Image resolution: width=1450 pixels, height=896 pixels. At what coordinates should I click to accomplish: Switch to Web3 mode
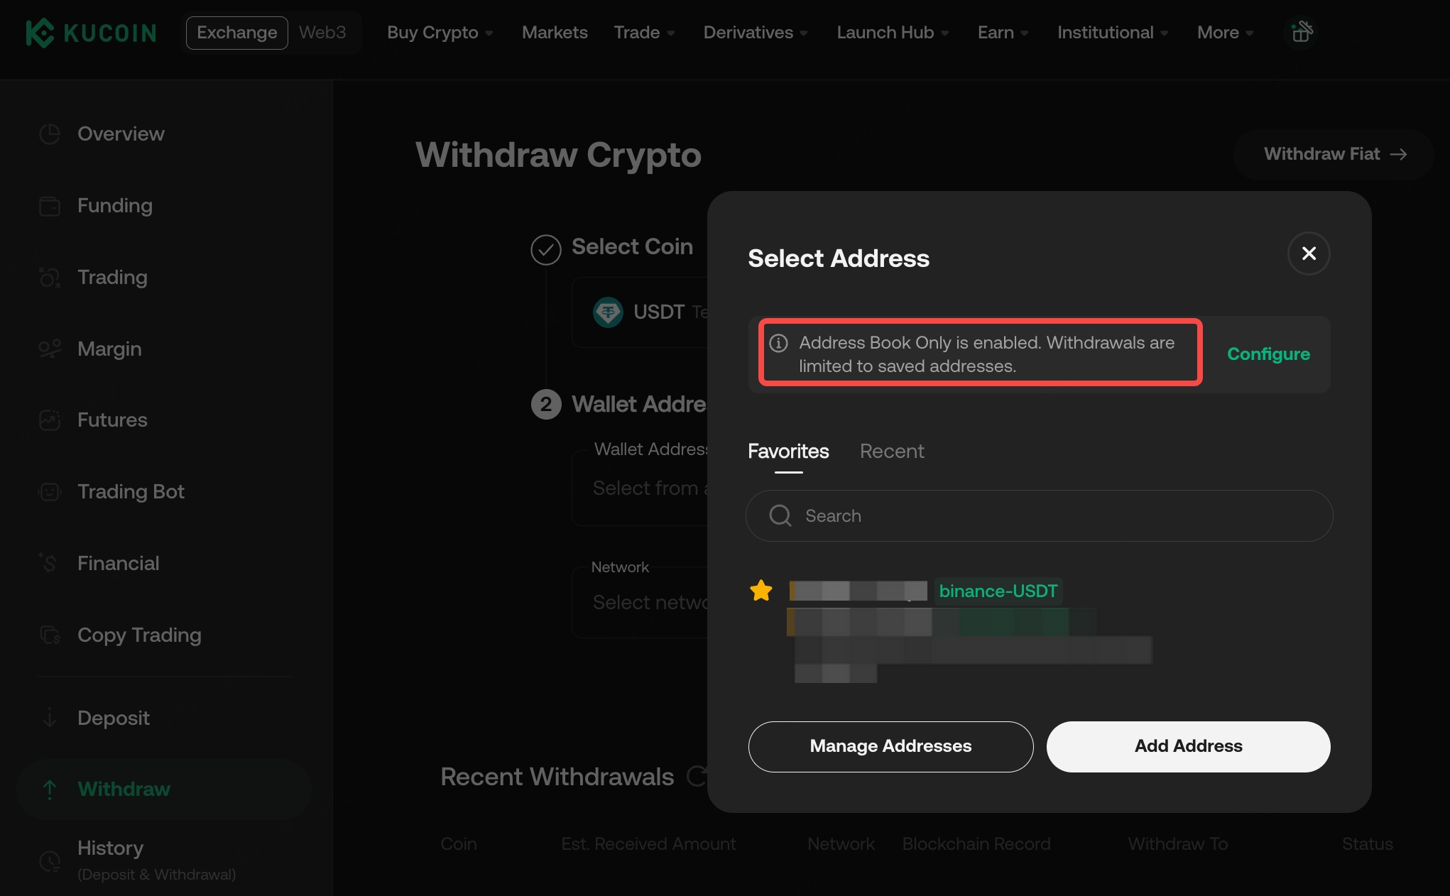coord(322,33)
